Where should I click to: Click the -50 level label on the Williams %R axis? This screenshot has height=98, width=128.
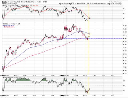[x=124, y=86]
